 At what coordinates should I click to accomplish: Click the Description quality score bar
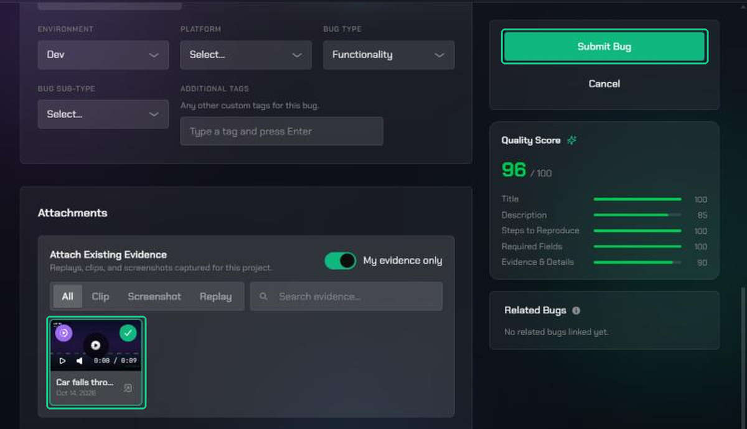point(637,215)
